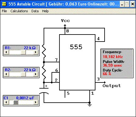The image size is (136, 117).
Task: Click the yellow app icon in title bar
Action: point(4,4)
